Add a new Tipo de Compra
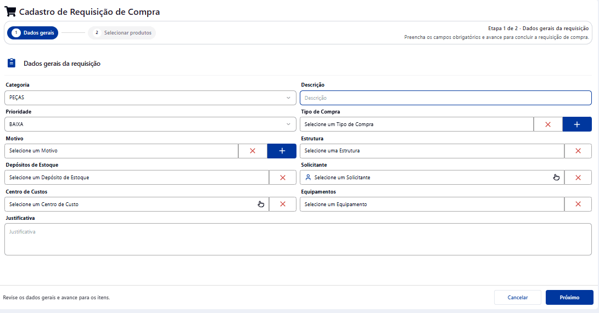The height and width of the screenshot is (313, 599). (577, 124)
